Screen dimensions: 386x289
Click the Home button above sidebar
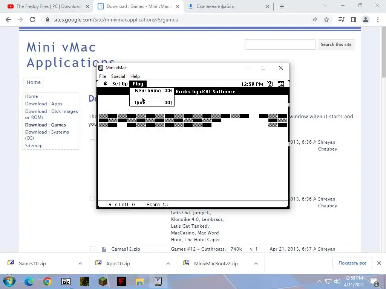coord(34,82)
